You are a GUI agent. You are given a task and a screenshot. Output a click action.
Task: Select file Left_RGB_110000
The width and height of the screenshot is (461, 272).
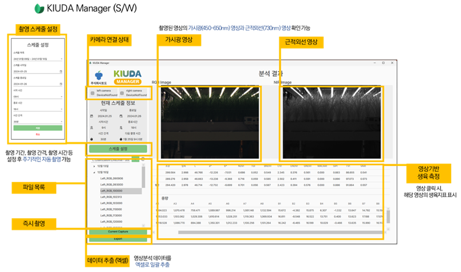click(112, 210)
